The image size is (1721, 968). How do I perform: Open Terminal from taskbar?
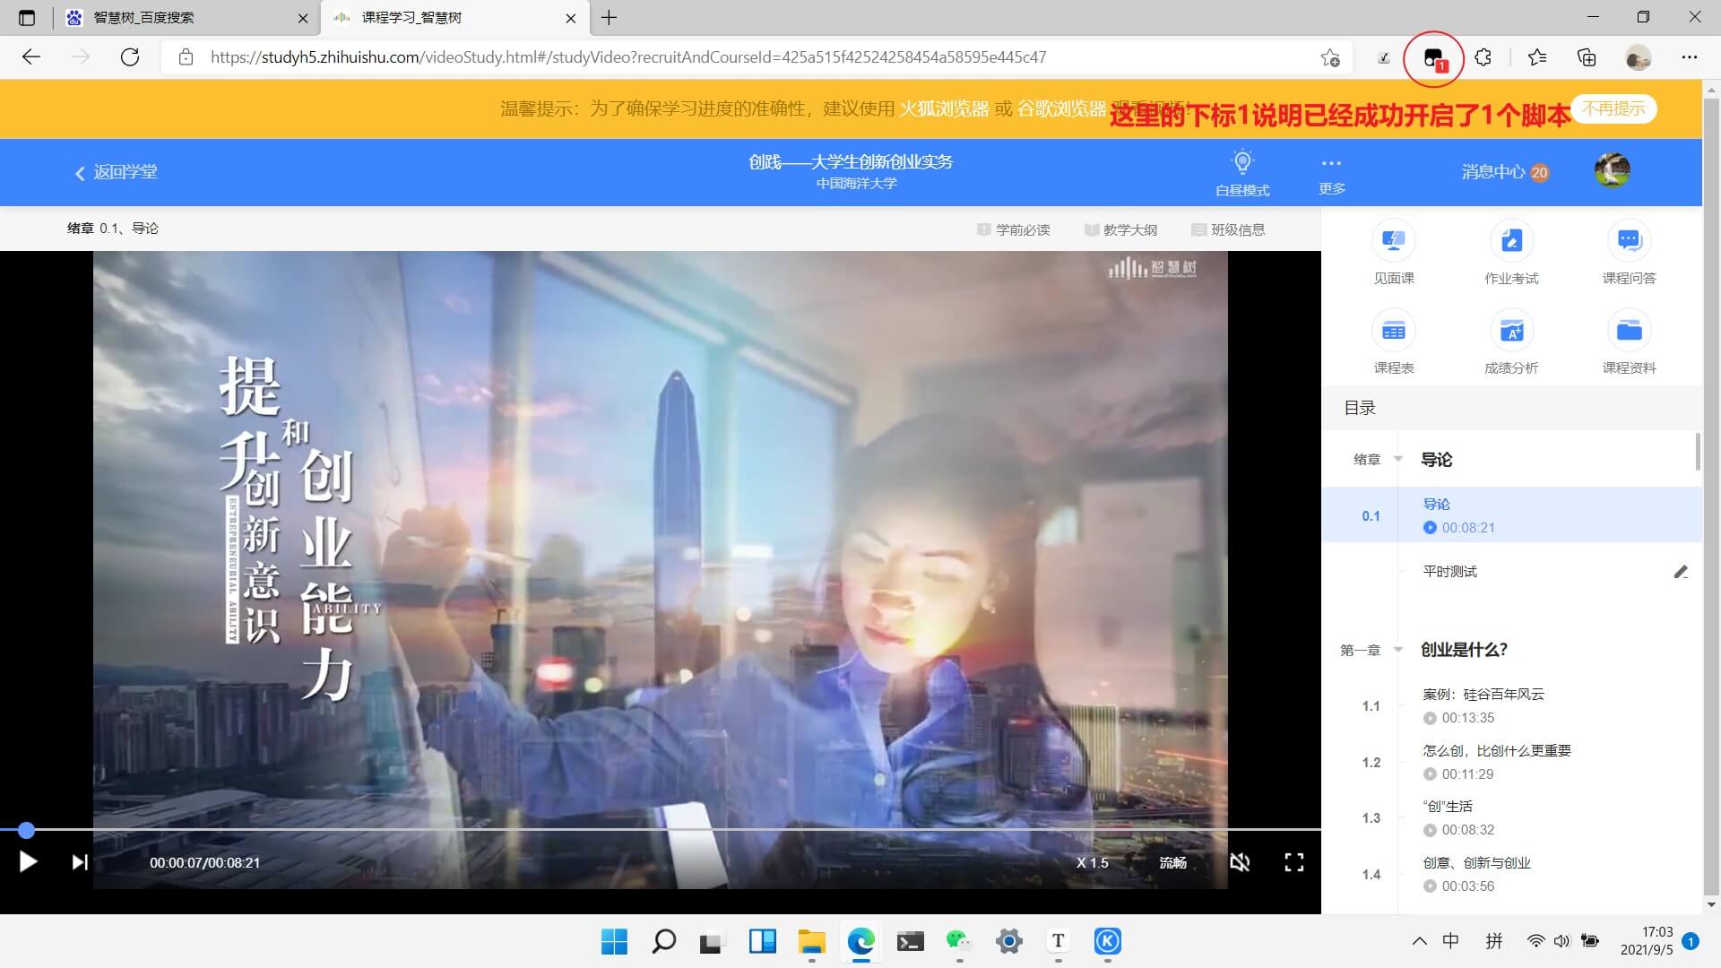tap(910, 941)
